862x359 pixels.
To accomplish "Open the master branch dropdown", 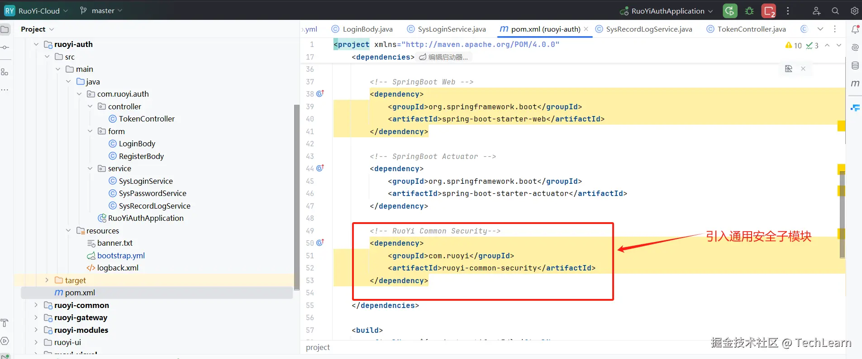I will (x=101, y=11).
